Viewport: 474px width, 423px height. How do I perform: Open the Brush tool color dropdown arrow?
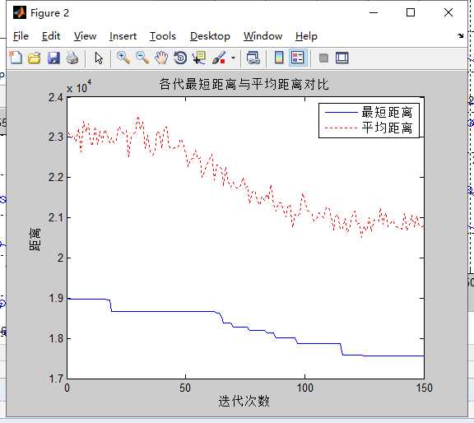(233, 58)
